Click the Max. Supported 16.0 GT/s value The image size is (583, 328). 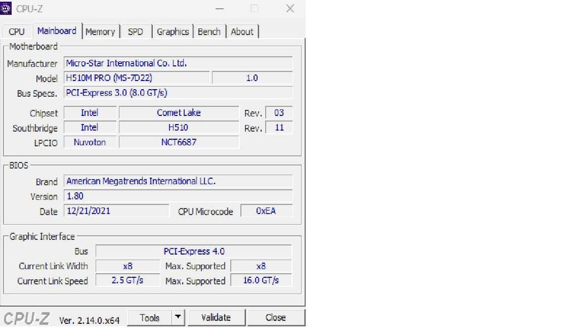(x=261, y=280)
